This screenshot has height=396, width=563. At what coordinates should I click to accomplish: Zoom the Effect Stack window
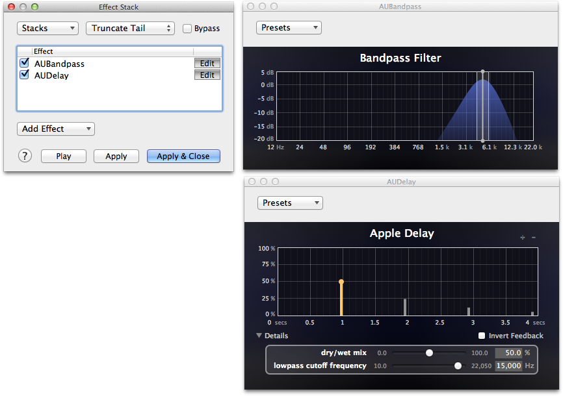pos(34,6)
